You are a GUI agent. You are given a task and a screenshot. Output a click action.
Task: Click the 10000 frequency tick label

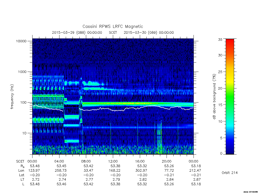(x=21, y=41)
